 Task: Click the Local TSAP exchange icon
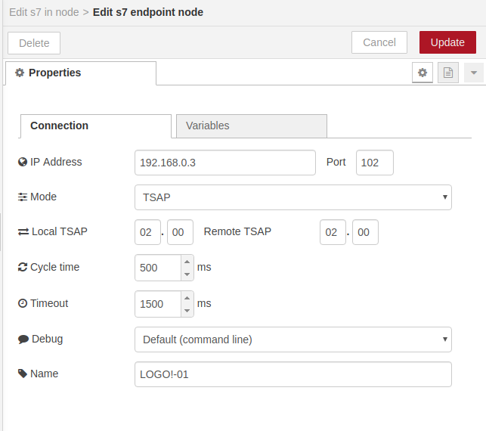23,231
